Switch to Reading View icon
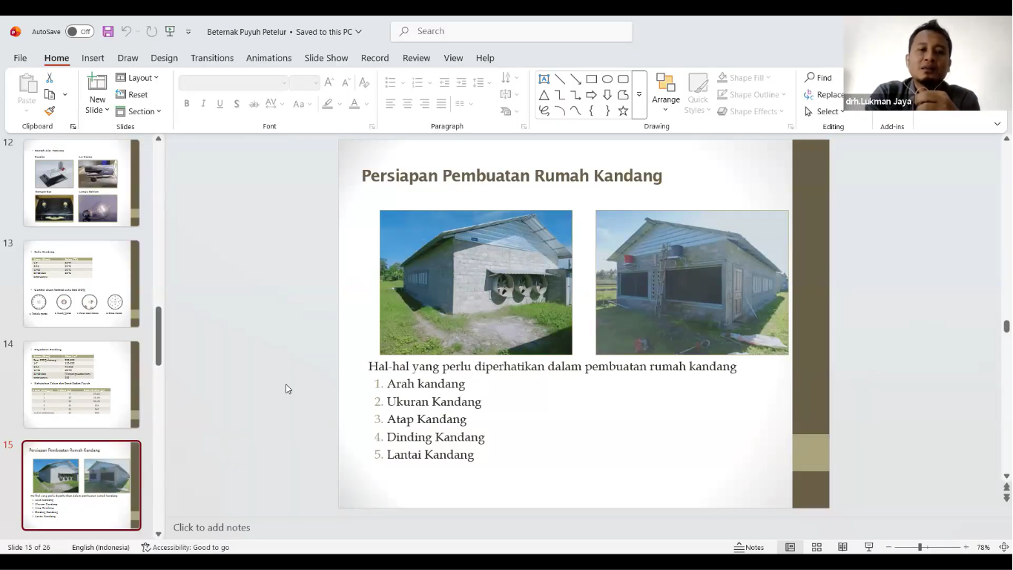 (x=842, y=547)
